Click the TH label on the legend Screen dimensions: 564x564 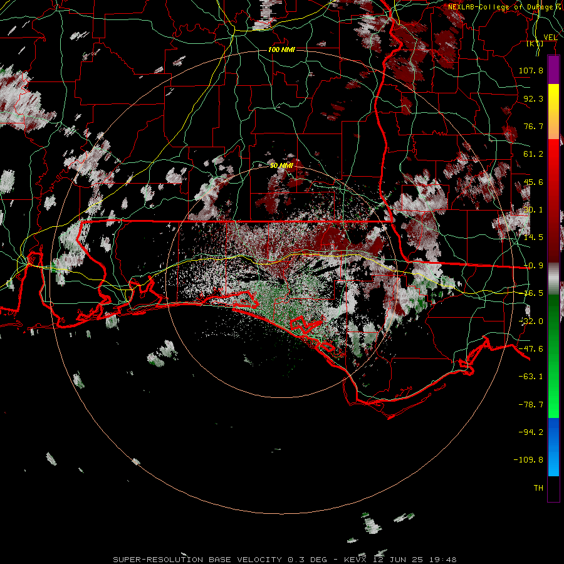538,488
